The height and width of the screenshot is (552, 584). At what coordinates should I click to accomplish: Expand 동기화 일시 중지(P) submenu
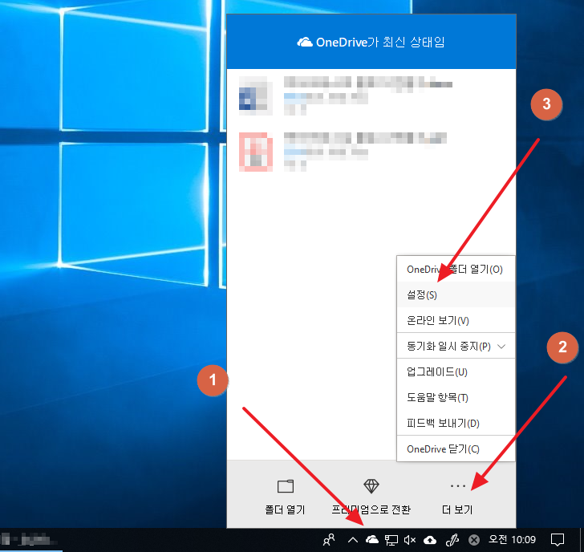(x=456, y=346)
